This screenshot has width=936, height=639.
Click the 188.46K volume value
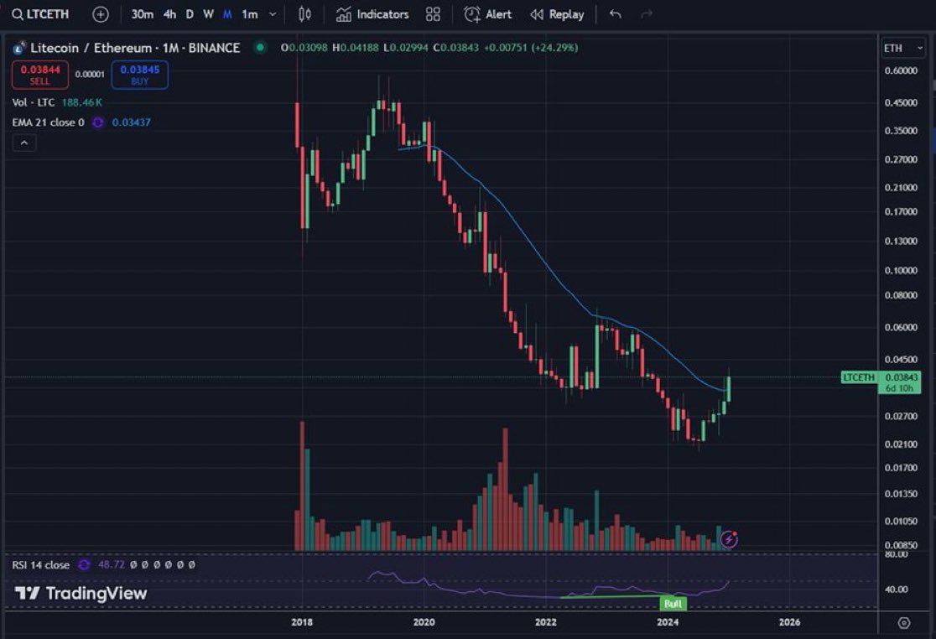click(x=82, y=102)
